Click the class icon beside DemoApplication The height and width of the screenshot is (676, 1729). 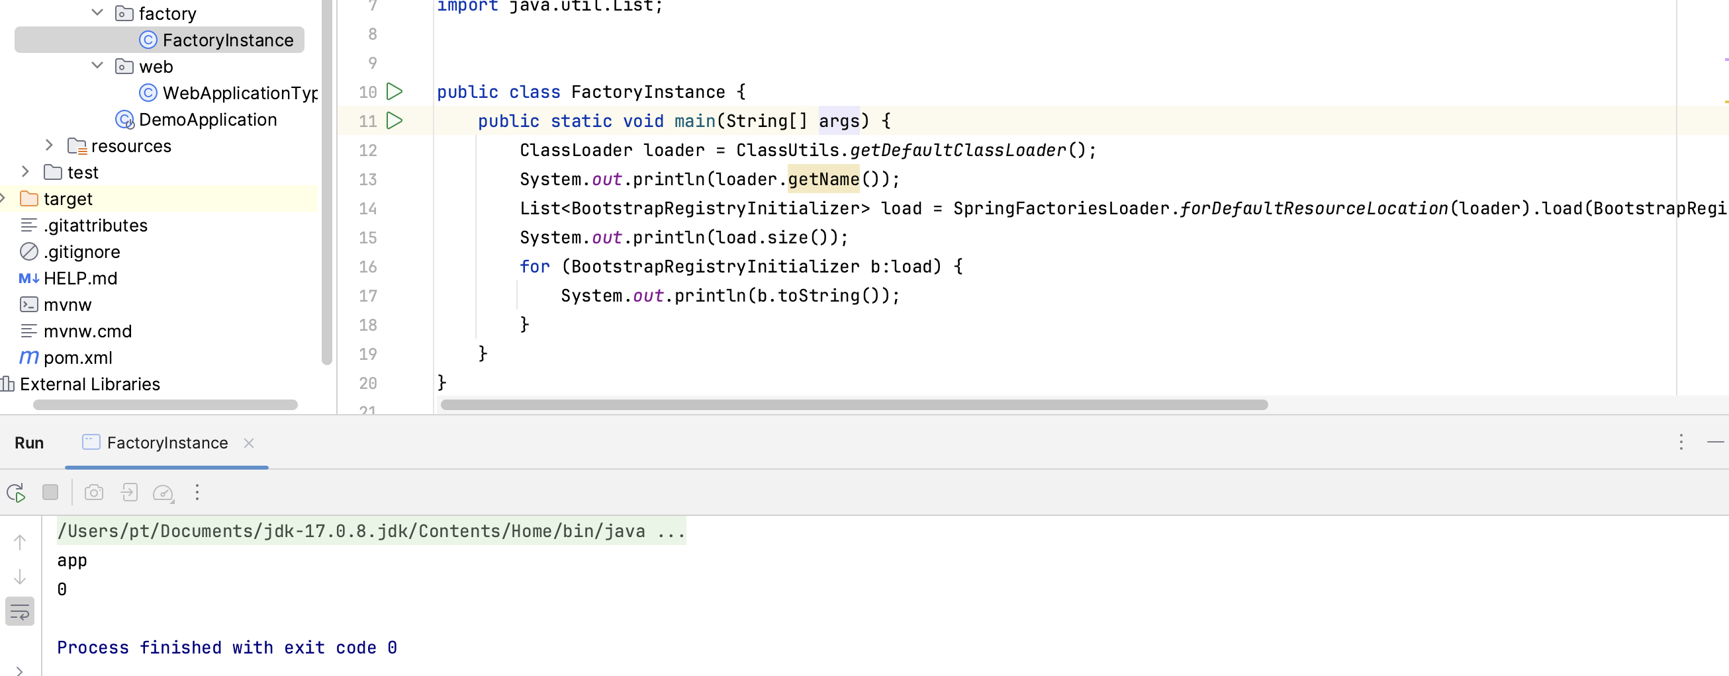click(125, 119)
